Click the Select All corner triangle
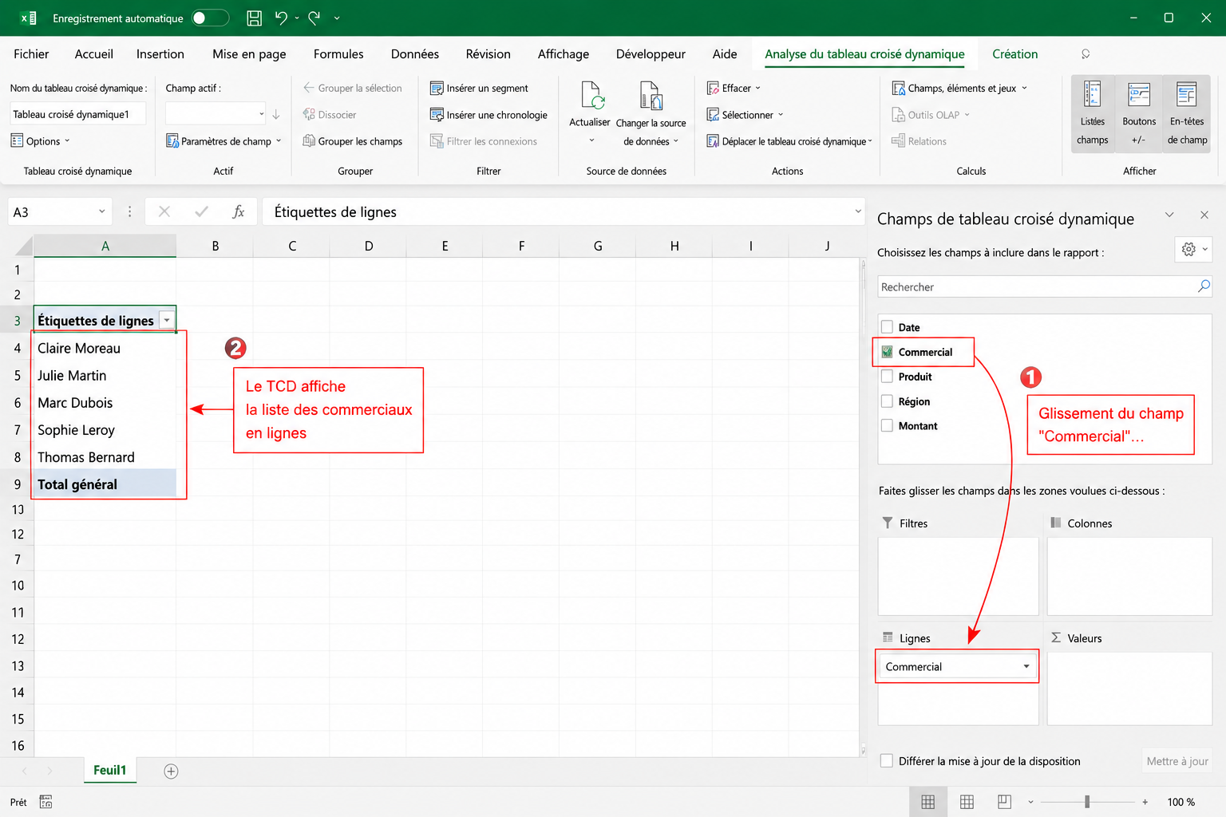Viewport: 1226px width, 817px height. pos(24,246)
